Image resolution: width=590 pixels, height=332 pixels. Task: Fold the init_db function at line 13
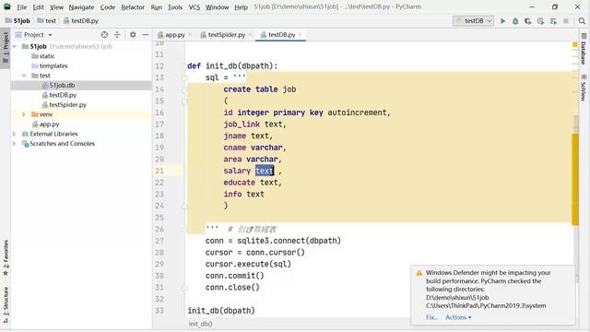[x=184, y=77]
